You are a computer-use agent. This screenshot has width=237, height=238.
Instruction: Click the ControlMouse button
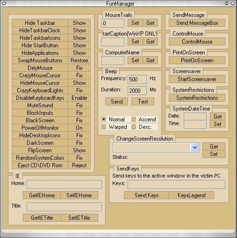click(x=197, y=42)
